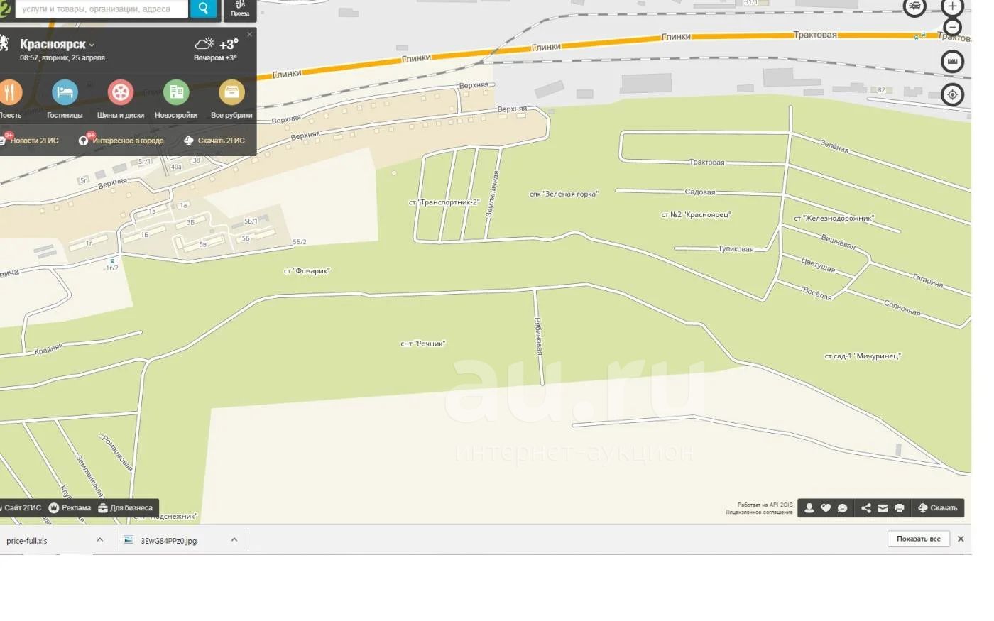Click the weather +3° temperature reading
The width and height of the screenshot is (994, 621).
tap(229, 44)
